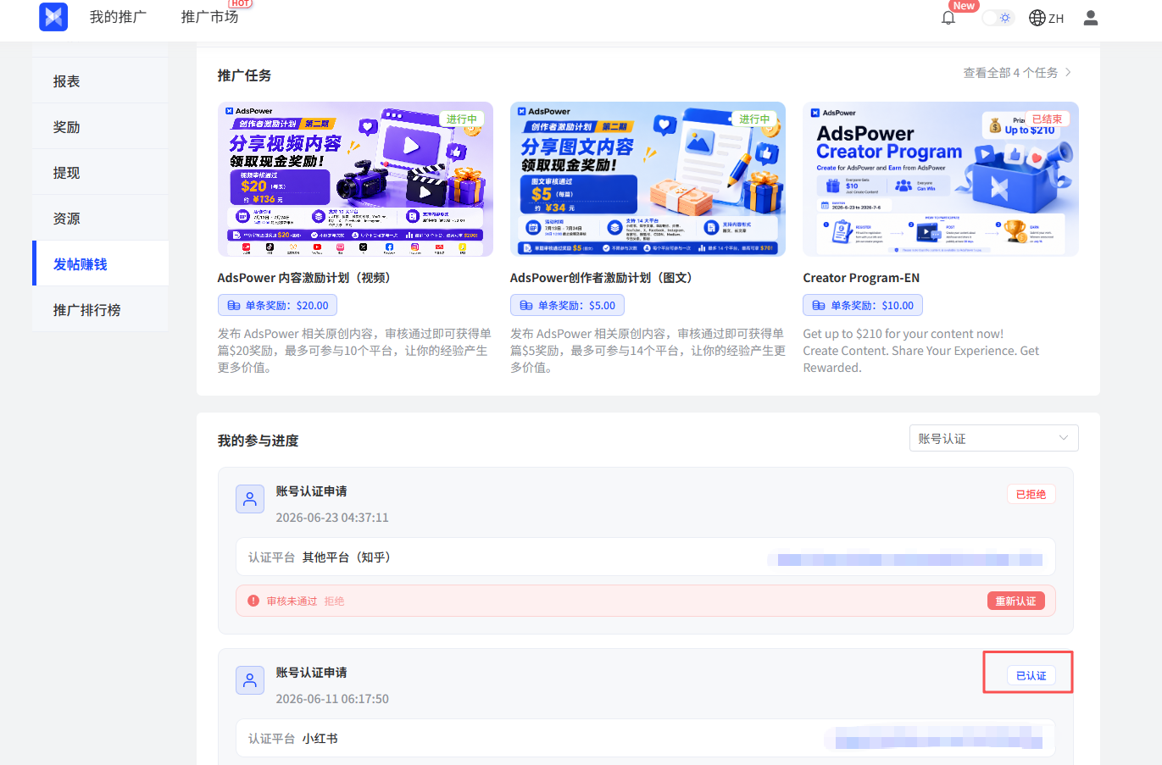The image size is (1162, 765).
Task: Open the user profile icon
Action: pyautogui.click(x=1091, y=18)
